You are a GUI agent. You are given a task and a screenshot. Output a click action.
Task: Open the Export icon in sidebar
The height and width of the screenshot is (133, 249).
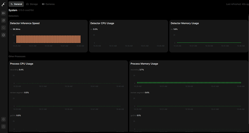(4, 35)
